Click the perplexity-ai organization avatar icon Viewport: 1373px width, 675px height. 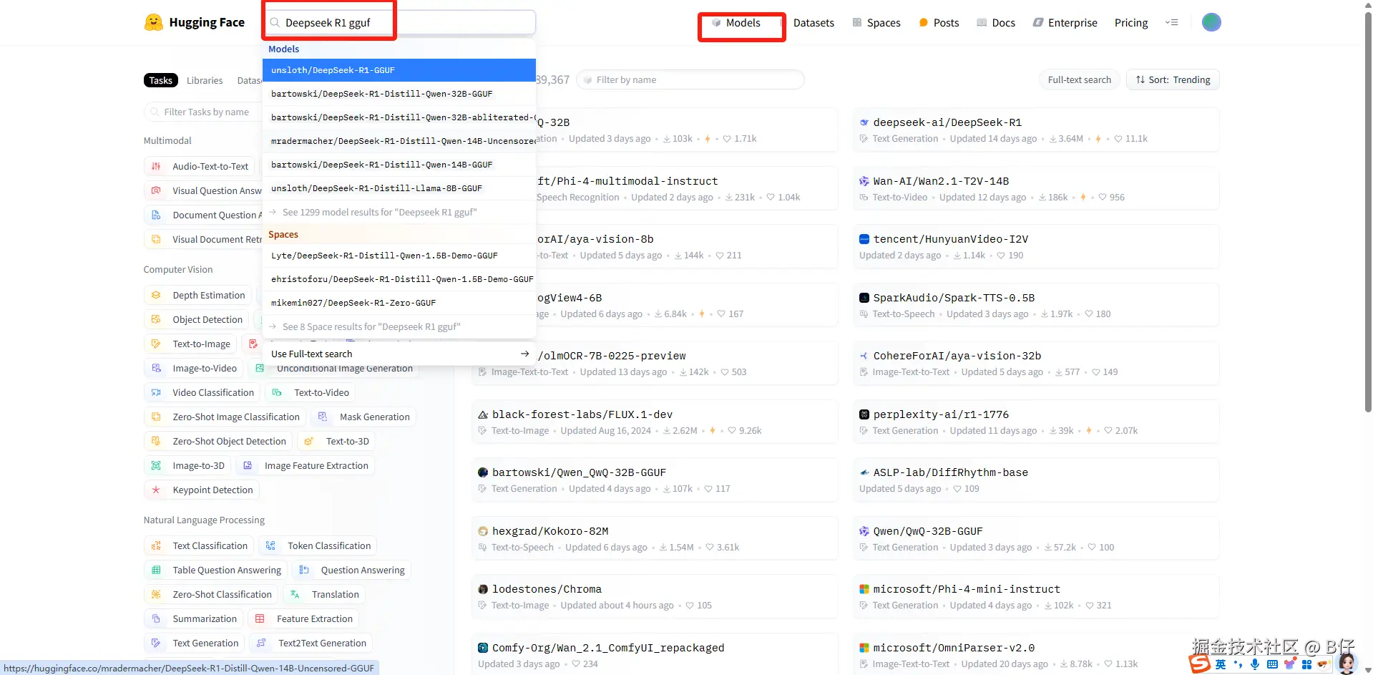coord(864,414)
